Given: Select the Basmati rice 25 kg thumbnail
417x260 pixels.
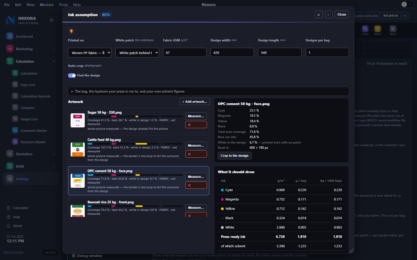Looking at the screenshot, I should tap(78, 211).
